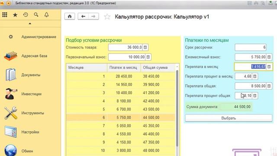The width and height of the screenshot is (277, 156).
Task: Open the sections menu grid icon
Action: (x=5, y=15)
